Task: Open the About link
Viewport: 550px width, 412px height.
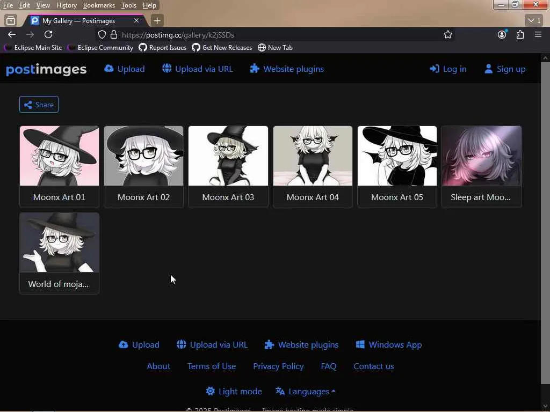Action: 158,366
